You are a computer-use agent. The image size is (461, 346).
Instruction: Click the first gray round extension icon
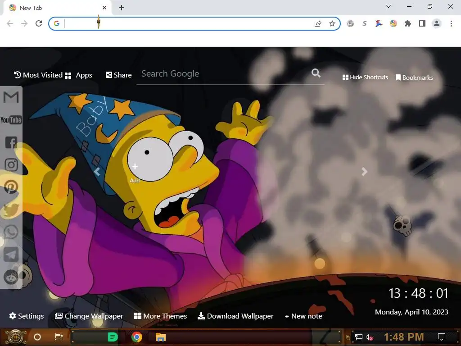point(350,23)
